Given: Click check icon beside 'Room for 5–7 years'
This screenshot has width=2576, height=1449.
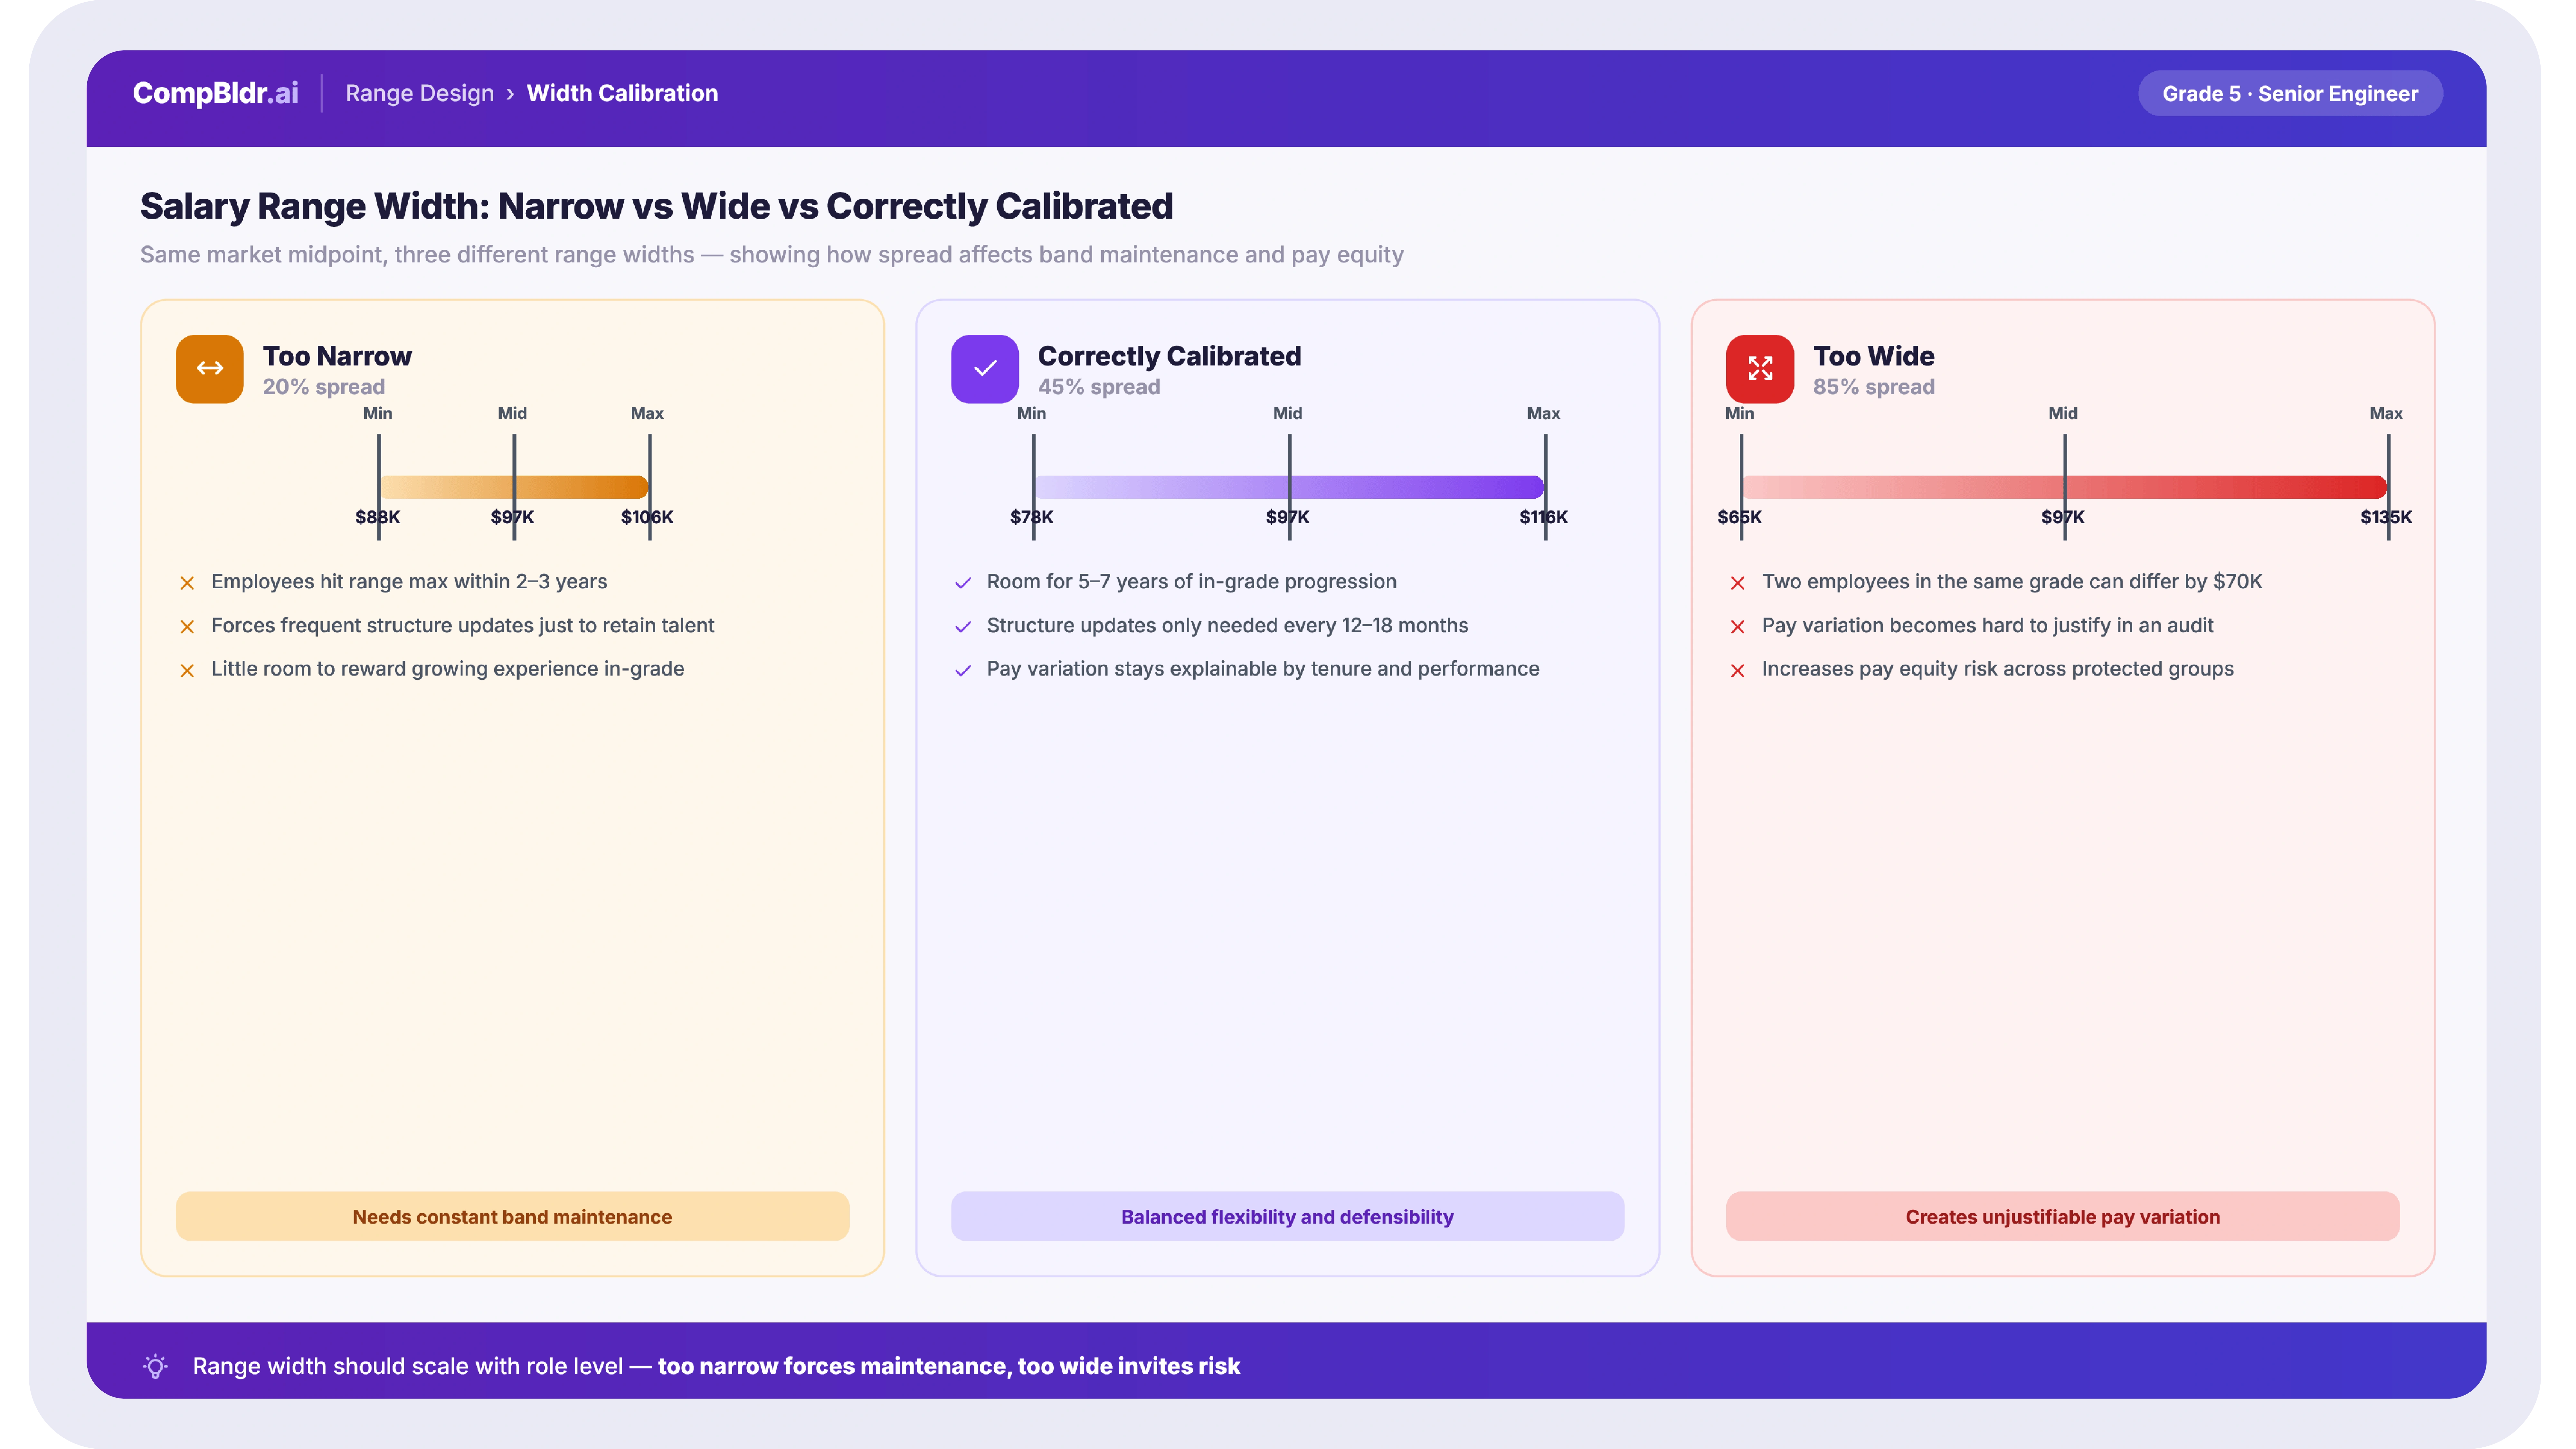Looking at the screenshot, I should click(963, 583).
